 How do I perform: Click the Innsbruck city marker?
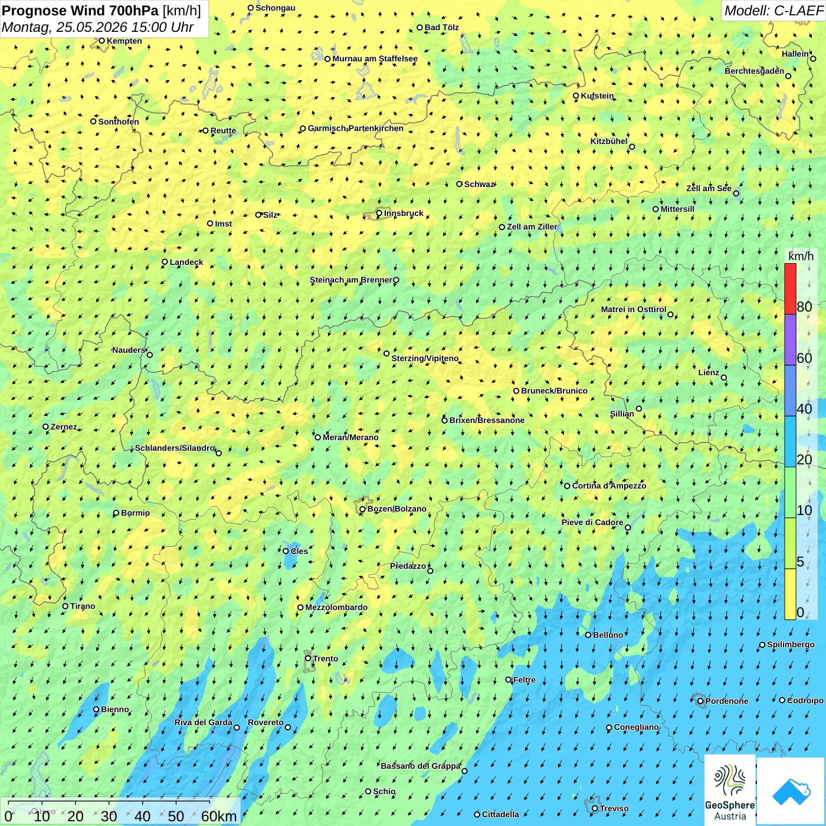pos(379,214)
